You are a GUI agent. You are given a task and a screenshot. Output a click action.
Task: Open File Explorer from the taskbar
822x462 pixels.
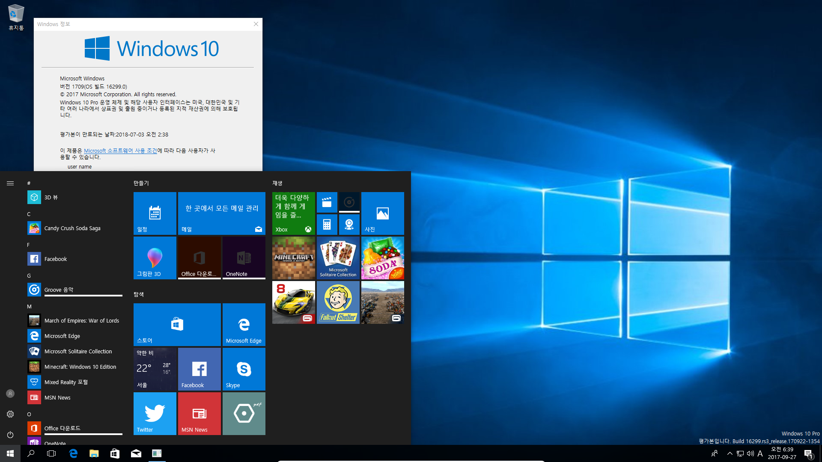coord(94,453)
